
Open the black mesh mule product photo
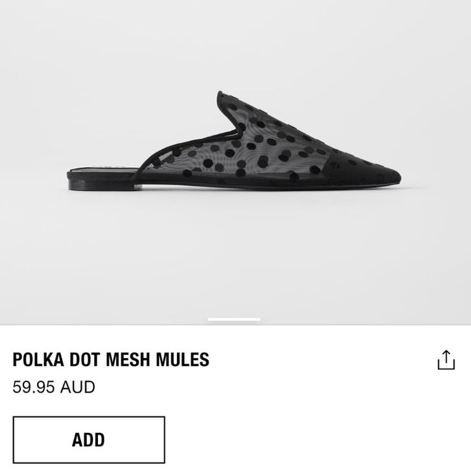234,141
